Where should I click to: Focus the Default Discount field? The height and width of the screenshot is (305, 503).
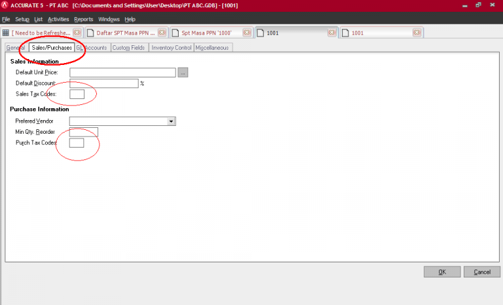[x=104, y=83]
